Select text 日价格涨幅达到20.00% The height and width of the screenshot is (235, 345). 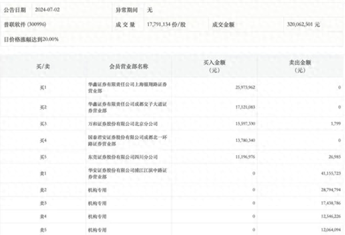point(31,39)
